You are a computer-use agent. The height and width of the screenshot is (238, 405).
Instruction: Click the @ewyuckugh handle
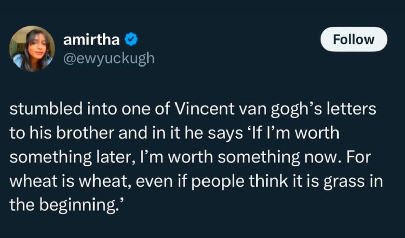[x=109, y=58]
